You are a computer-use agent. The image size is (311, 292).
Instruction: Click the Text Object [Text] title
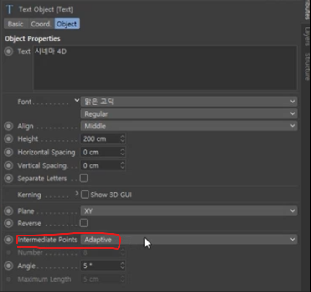click(46, 9)
